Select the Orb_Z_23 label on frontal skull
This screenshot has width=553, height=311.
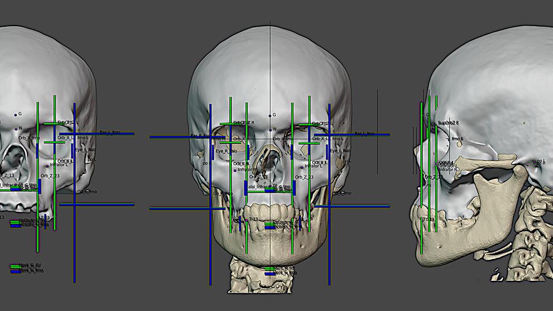coord(305,177)
